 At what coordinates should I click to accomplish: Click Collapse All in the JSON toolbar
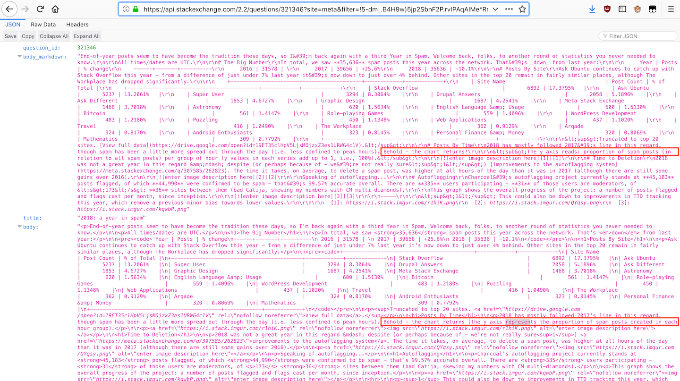pyautogui.click(x=54, y=36)
